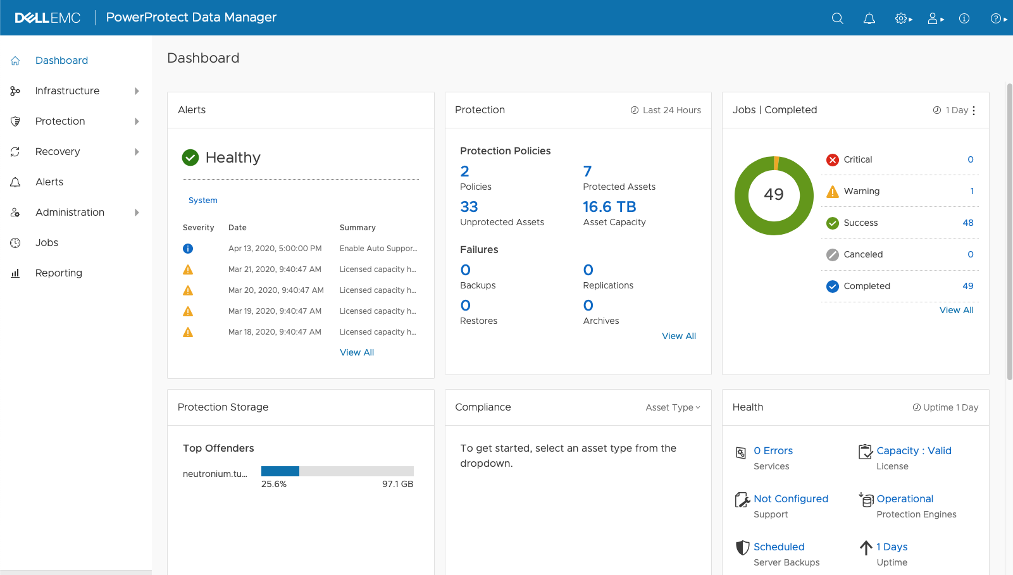The width and height of the screenshot is (1013, 575).
Task: Click the Jobs panel three-dot menu
Action: tap(974, 111)
